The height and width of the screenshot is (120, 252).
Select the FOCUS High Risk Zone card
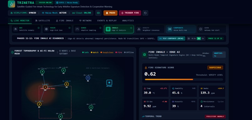click(x=57, y=29)
